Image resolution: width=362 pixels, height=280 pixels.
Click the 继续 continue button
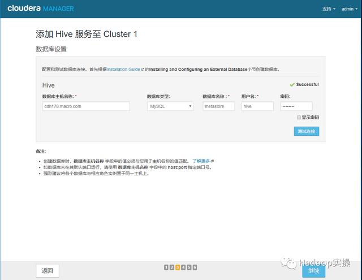tap(314, 271)
